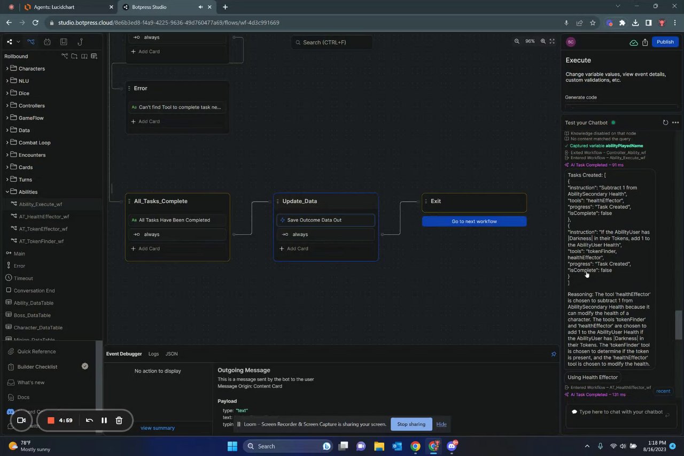
Task: Toggle the Loom camera button
Action: (x=21, y=420)
